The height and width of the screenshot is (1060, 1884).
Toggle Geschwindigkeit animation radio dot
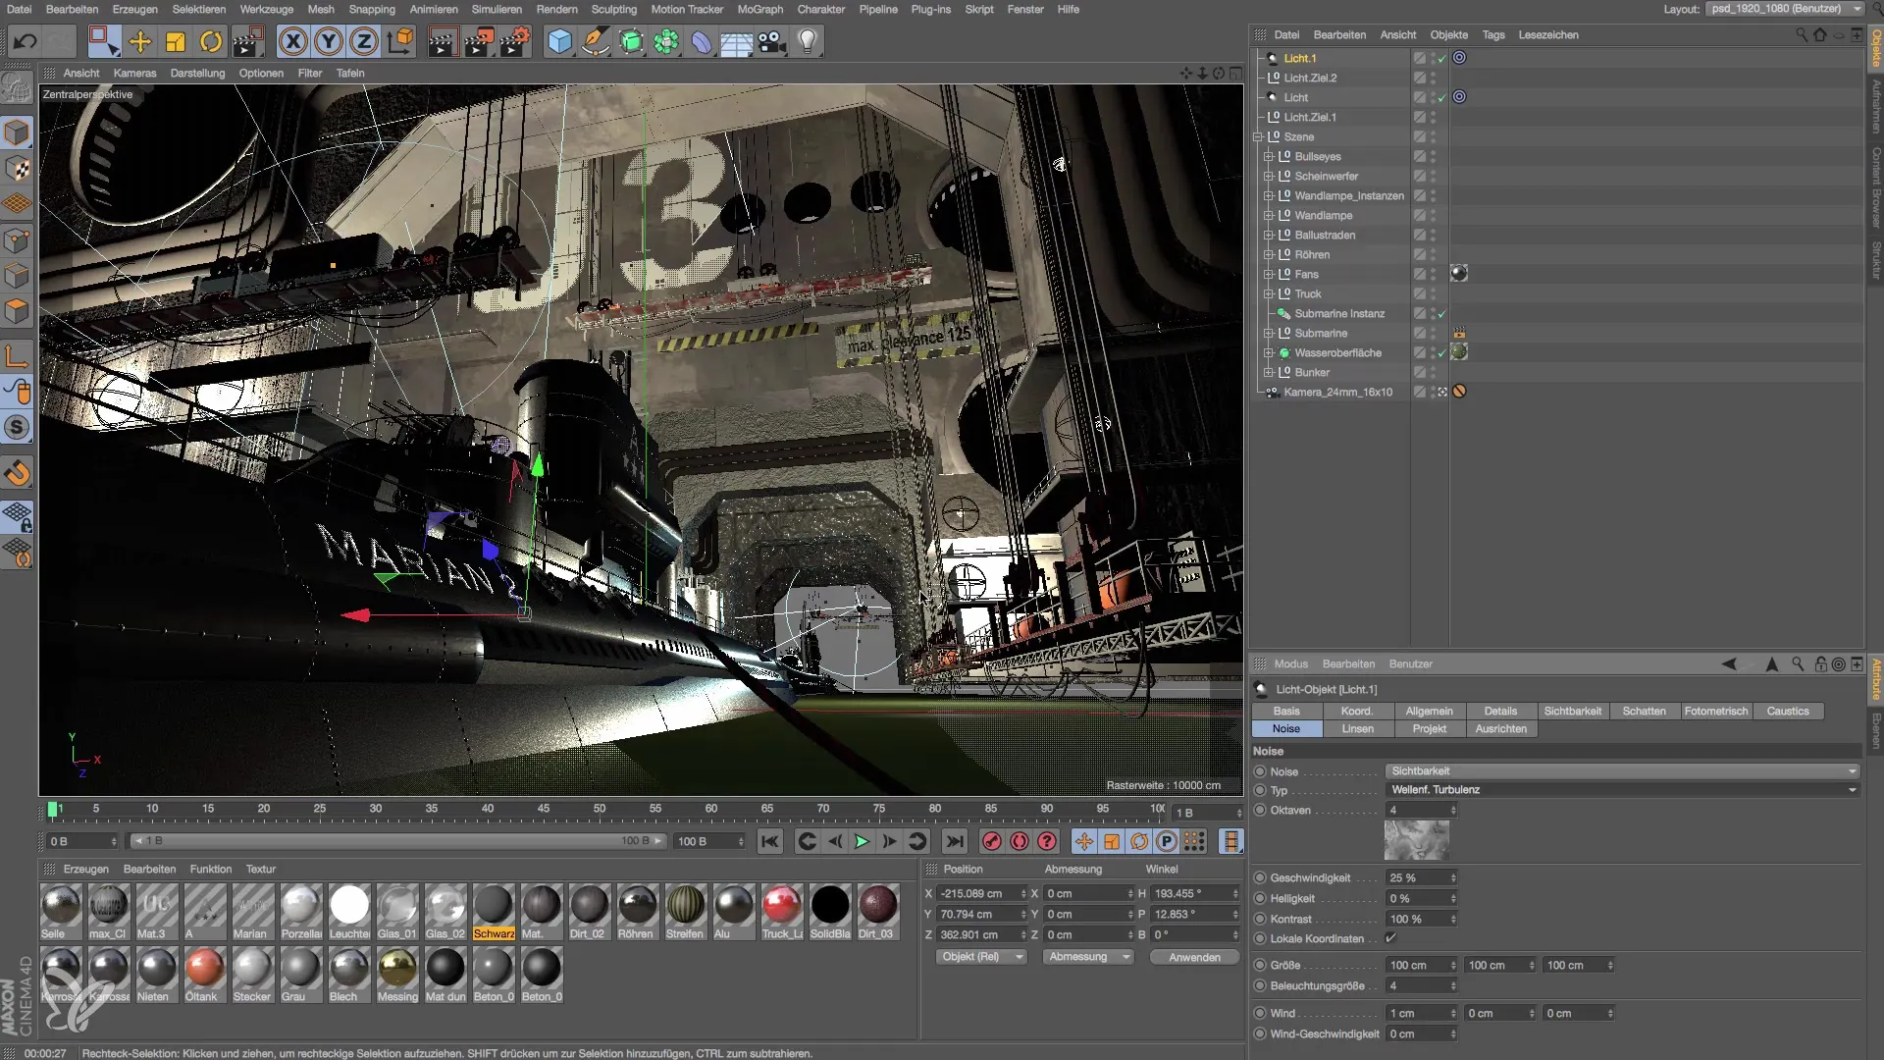click(1260, 877)
